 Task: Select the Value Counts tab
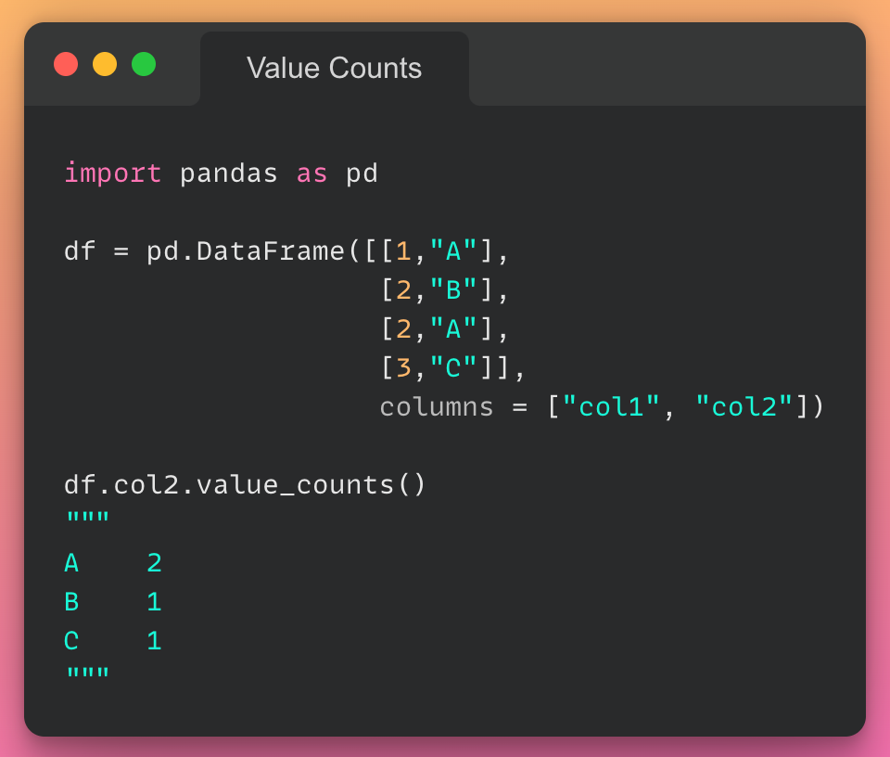pyautogui.click(x=335, y=68)
